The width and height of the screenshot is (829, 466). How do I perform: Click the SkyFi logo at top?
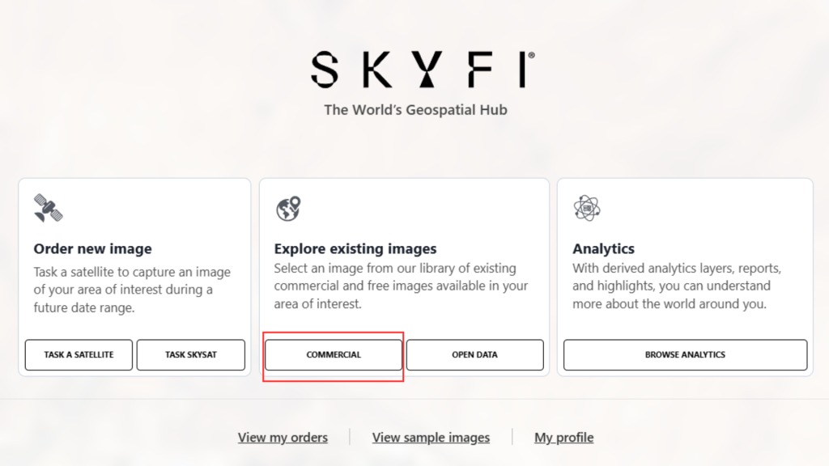click(x=423, y=70)
